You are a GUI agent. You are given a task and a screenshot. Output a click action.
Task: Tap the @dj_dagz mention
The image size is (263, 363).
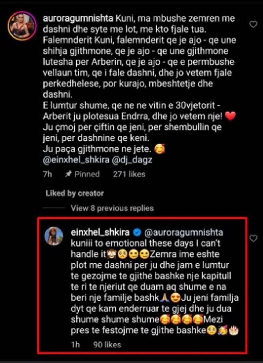[x=132, y=160]
